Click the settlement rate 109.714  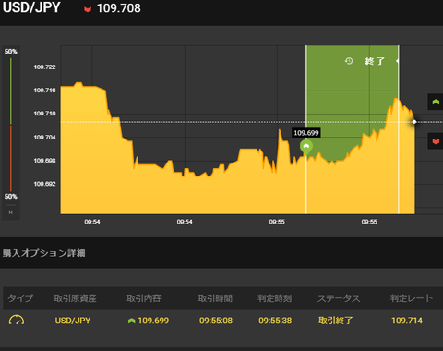407,321
